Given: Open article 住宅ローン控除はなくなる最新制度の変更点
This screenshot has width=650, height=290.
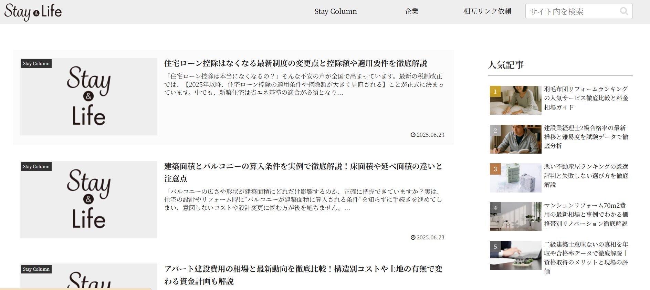Looking at the screenshot, I should 295,63.
